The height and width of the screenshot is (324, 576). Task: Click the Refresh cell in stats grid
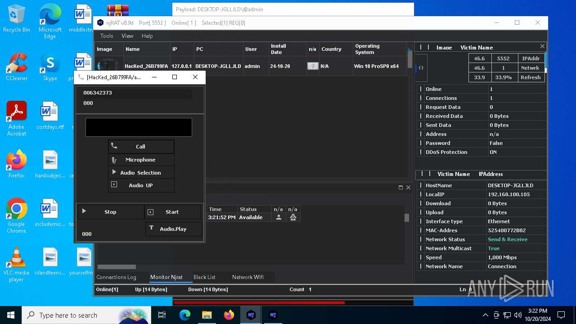click(531, 77)
